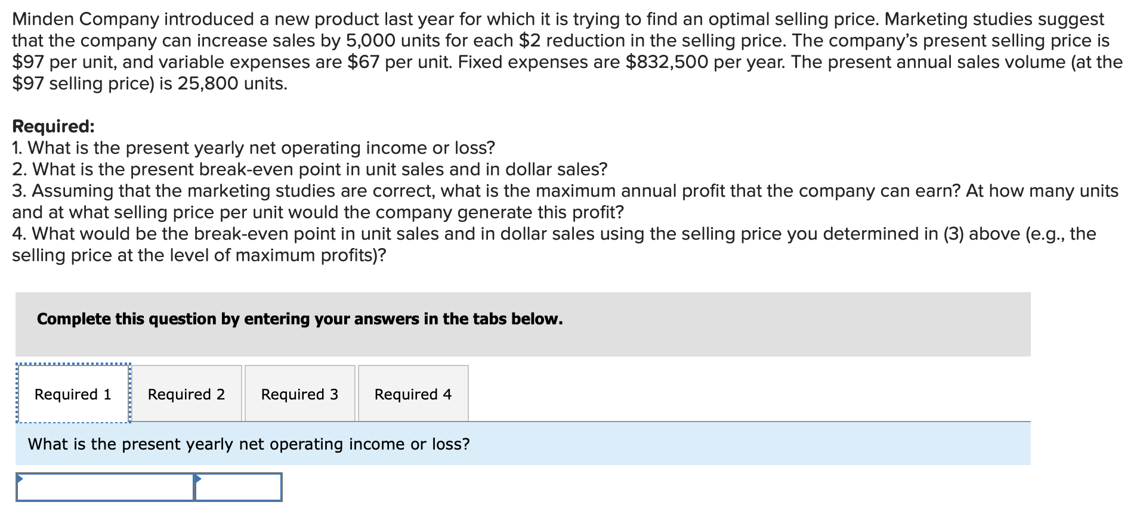Viewport: 1137px width, 508px height.
Task: Open the Required 2 tab
Action: tap(186, 394)
